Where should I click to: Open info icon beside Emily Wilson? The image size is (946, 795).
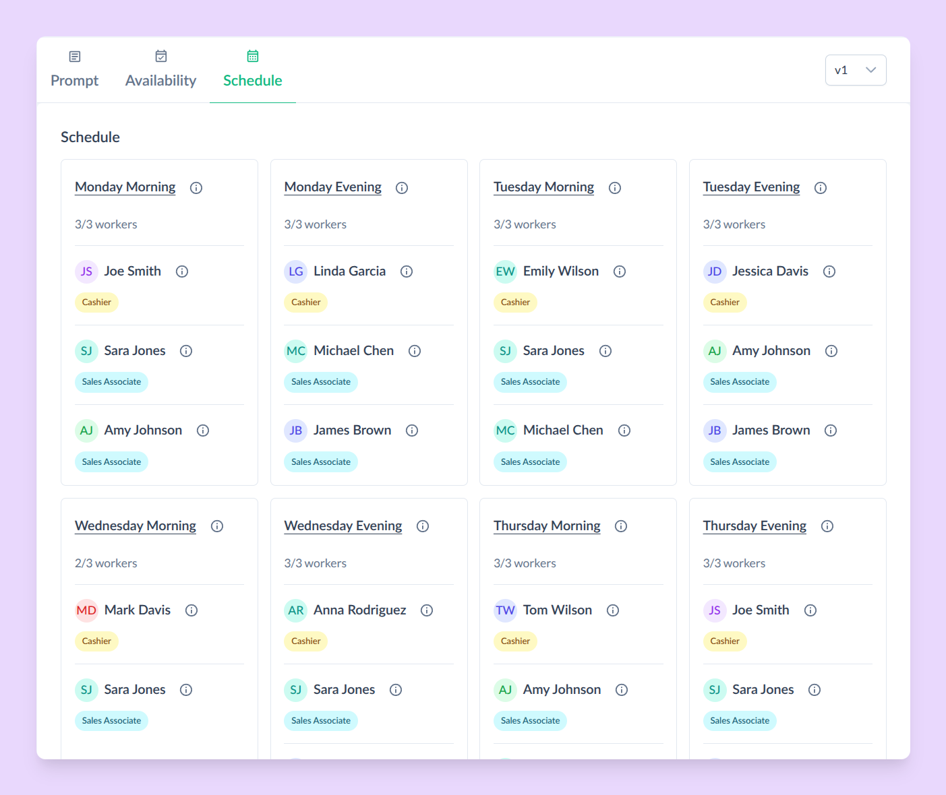[620, 272]
